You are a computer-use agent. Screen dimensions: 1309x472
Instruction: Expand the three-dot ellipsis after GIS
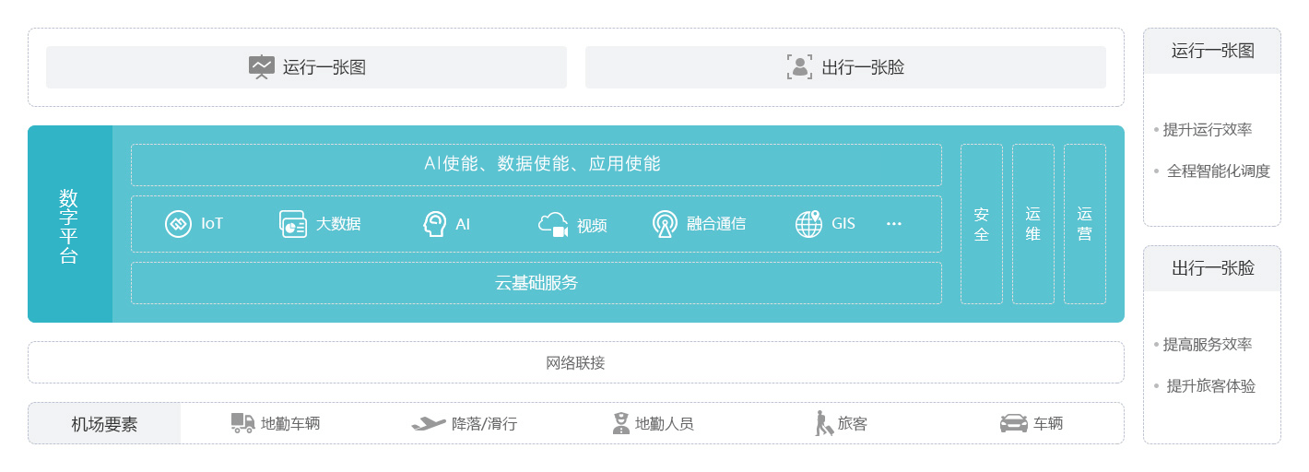click(894, 224)
